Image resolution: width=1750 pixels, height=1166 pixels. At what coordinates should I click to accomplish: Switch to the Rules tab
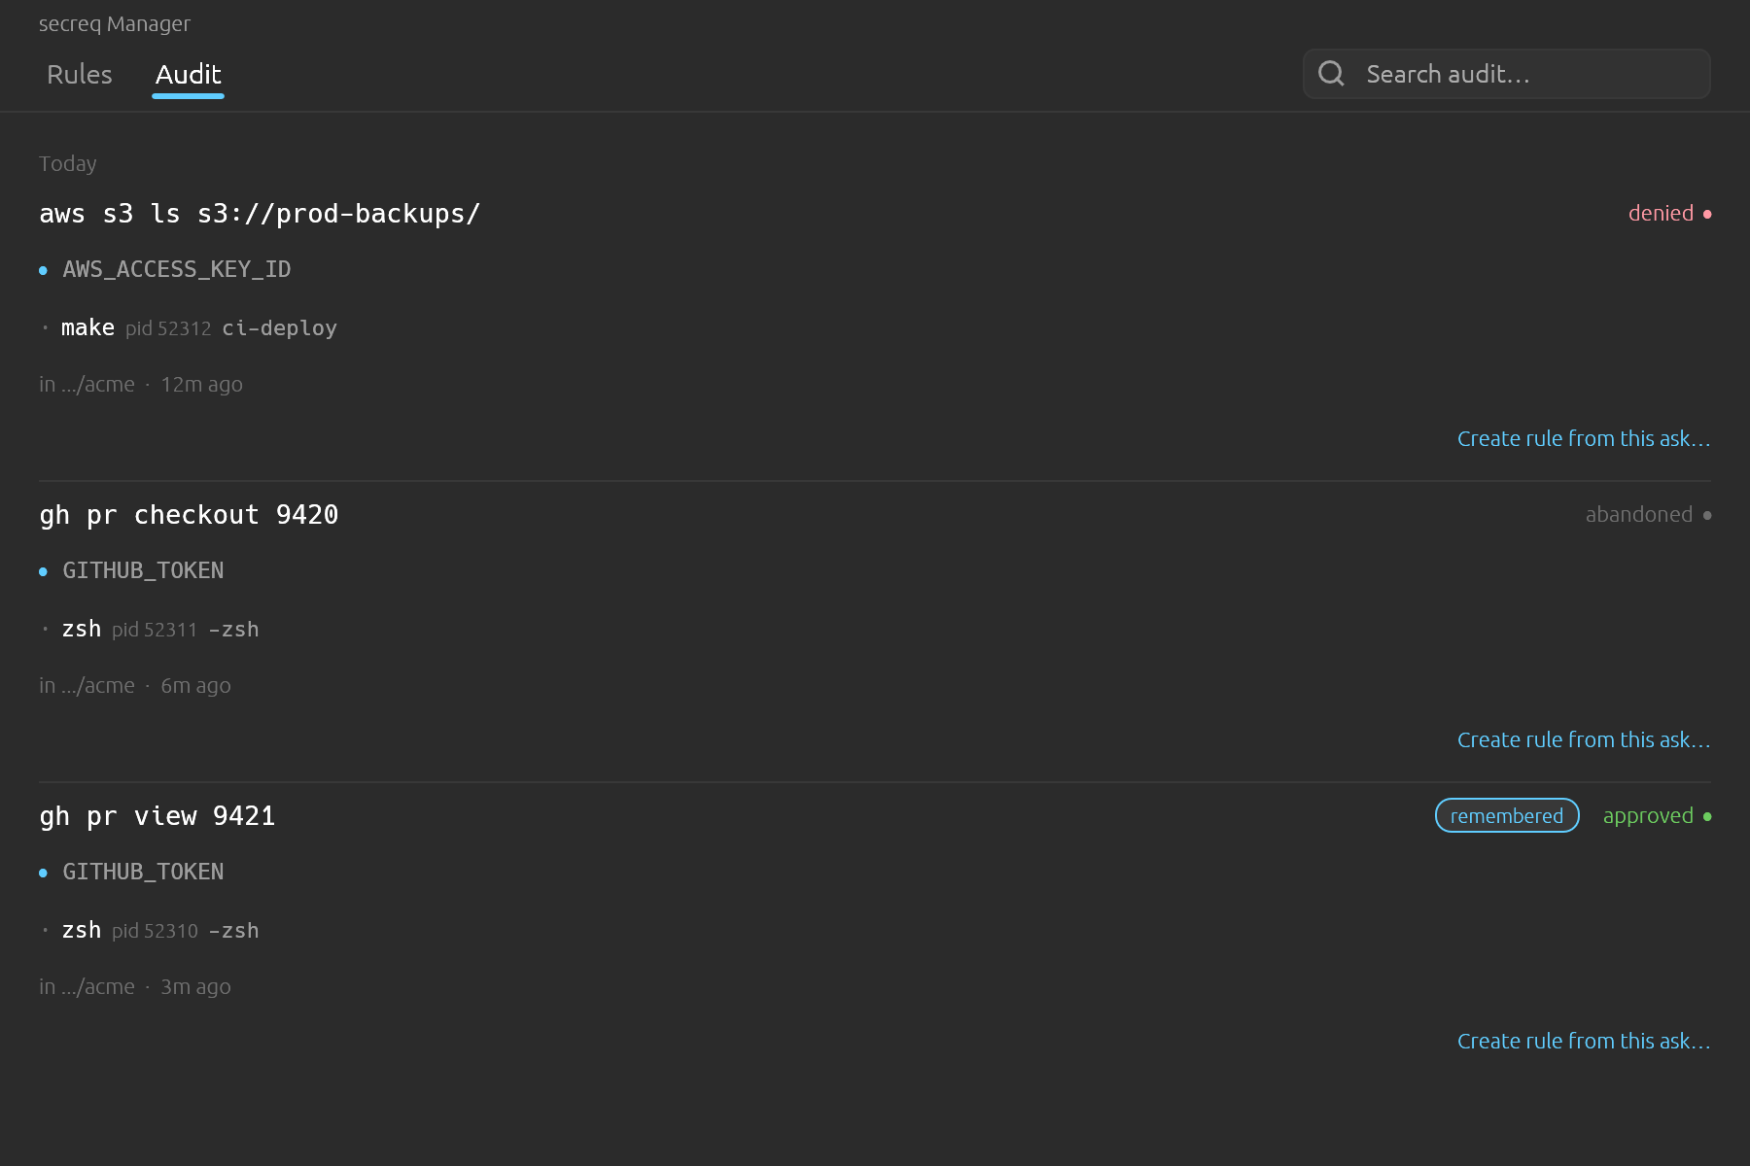(80, 75)
